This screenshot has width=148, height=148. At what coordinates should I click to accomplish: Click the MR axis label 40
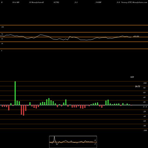click(144, 97)
